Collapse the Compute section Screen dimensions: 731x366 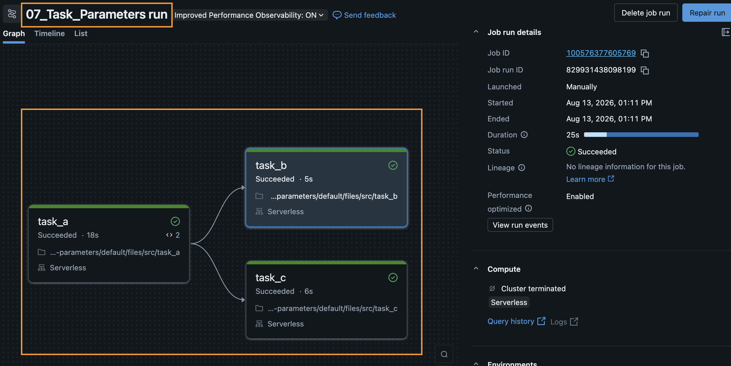[x=476, y=269]
